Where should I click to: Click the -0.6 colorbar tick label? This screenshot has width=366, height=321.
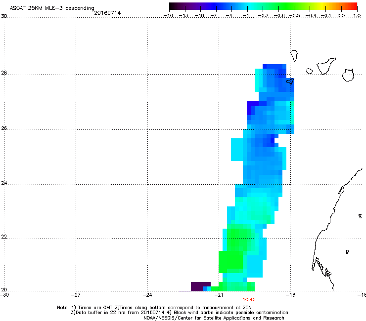point(279,16)
